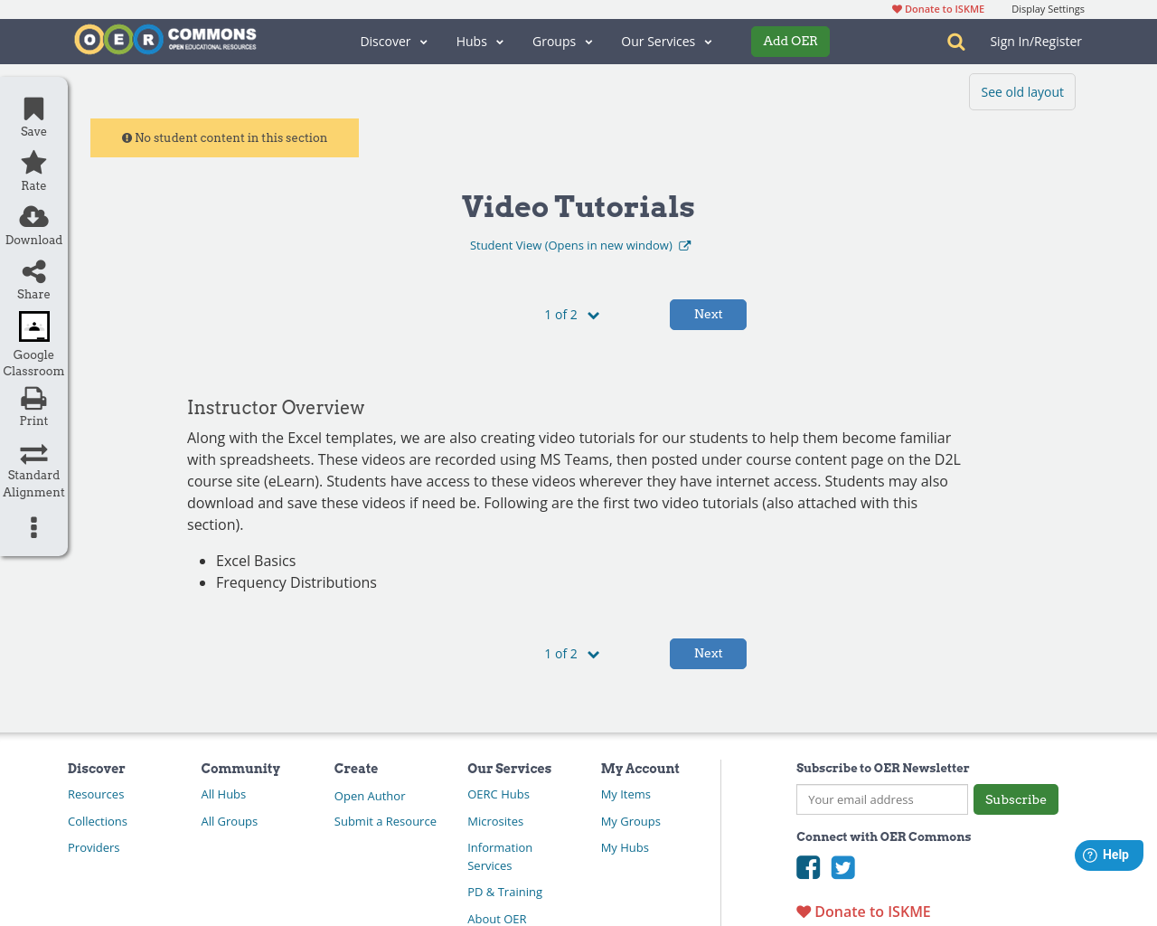Expand the Our Services dropdown

click(666, 41)
